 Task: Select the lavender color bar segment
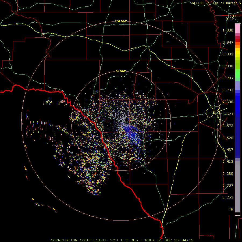pyautogui.click(x=237, y=85)
